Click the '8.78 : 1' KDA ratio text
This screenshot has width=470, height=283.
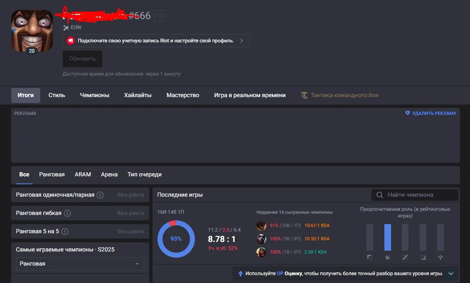click(221, 239)
